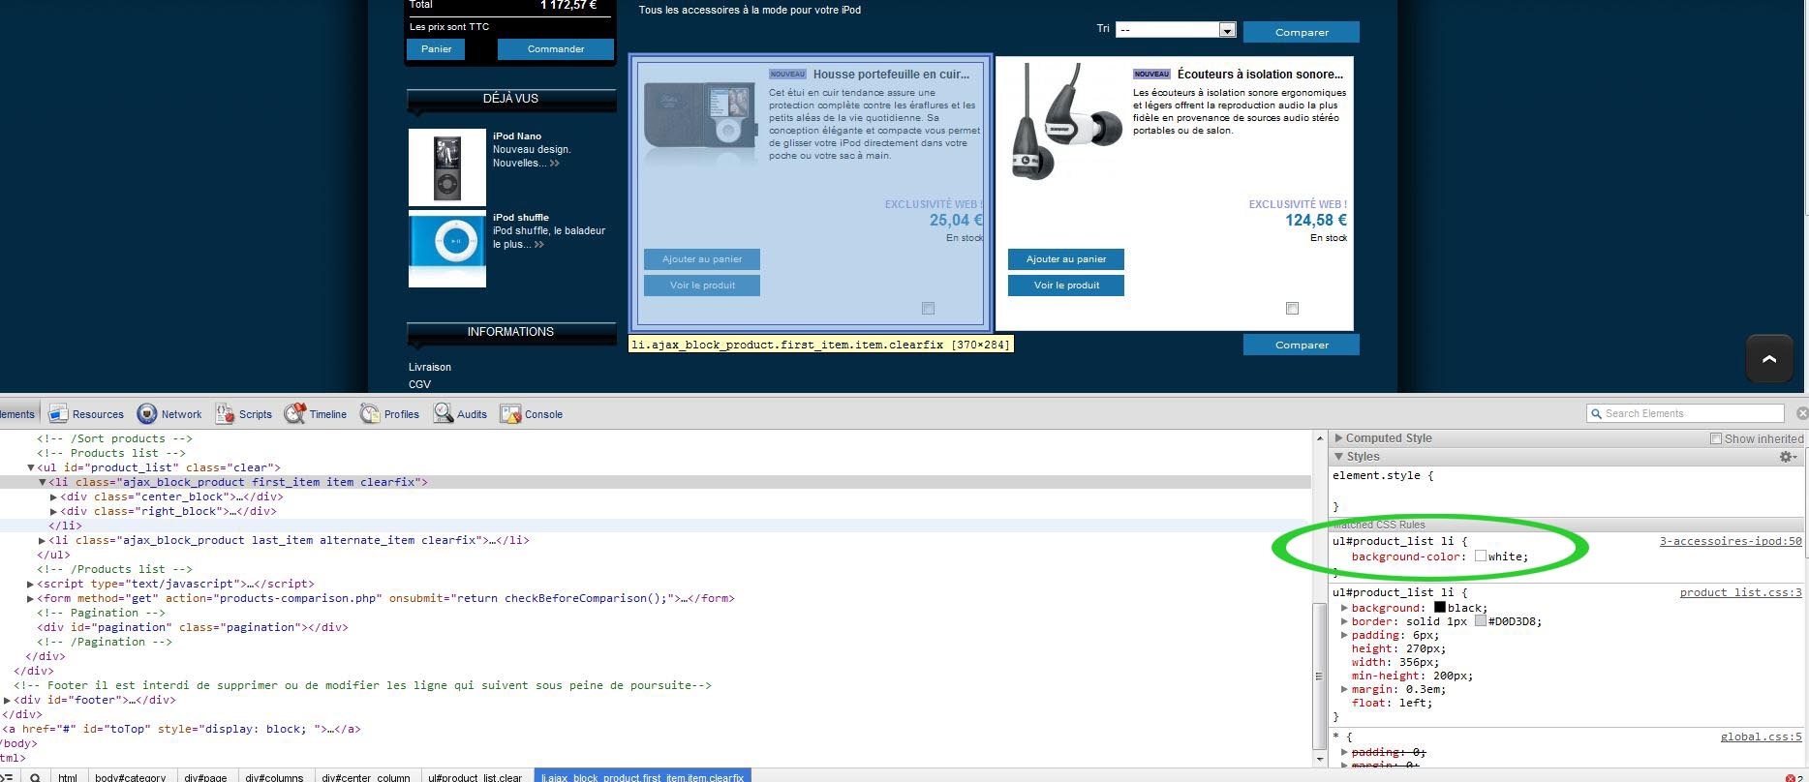This screenshot has width=1809, height=782.
Task: Expand the background: black property
Action: (1344, 608)
